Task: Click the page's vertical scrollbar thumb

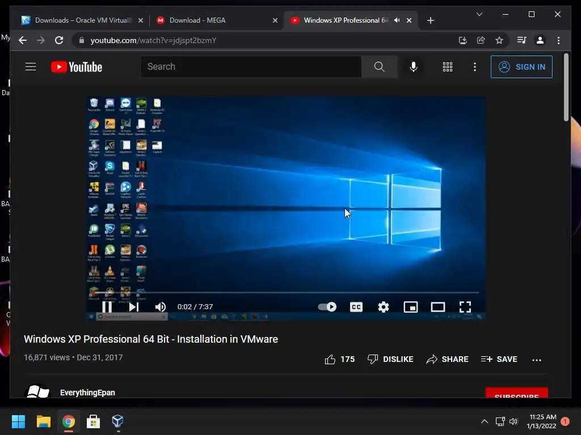Action: 566,87
